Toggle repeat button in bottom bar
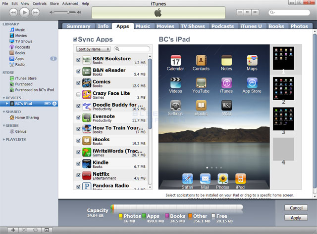 pyautogui.click(x=35, y=230)
